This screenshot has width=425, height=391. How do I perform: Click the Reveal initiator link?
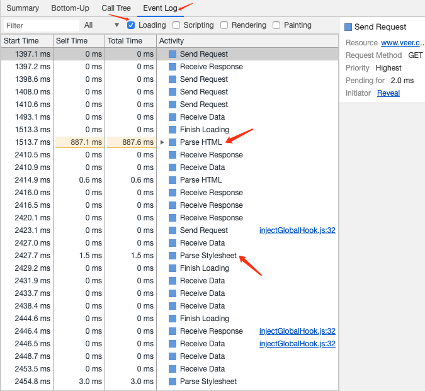pos(388,93)
